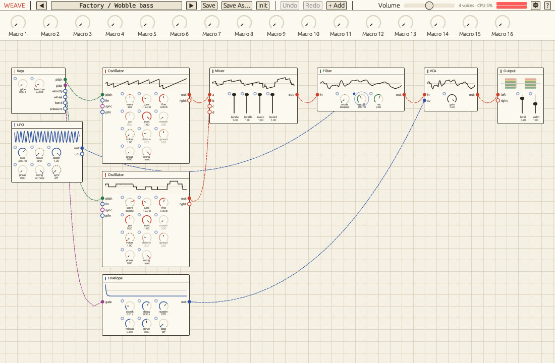Screen dimensions: 555x363
Task: Click the LFO retrig 'on note' selector
Action: click(x=40, y=170)
